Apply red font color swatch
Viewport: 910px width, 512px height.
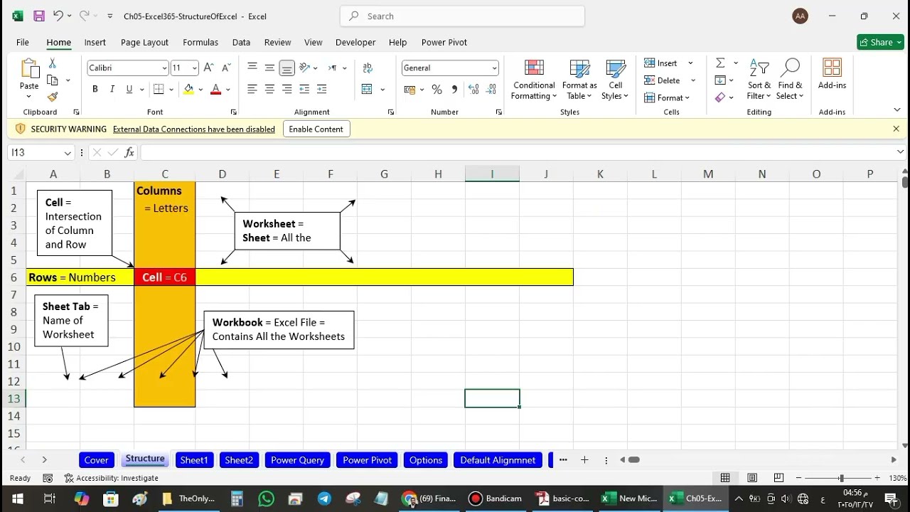[x=216, y=90]
